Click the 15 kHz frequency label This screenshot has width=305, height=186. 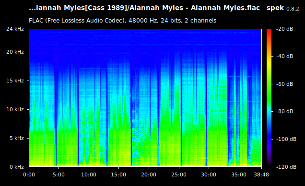click(x=15, y=81)
